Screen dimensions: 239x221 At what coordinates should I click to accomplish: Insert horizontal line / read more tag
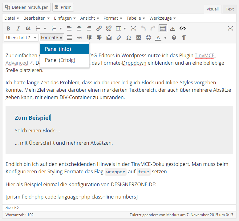click(138, 38)
